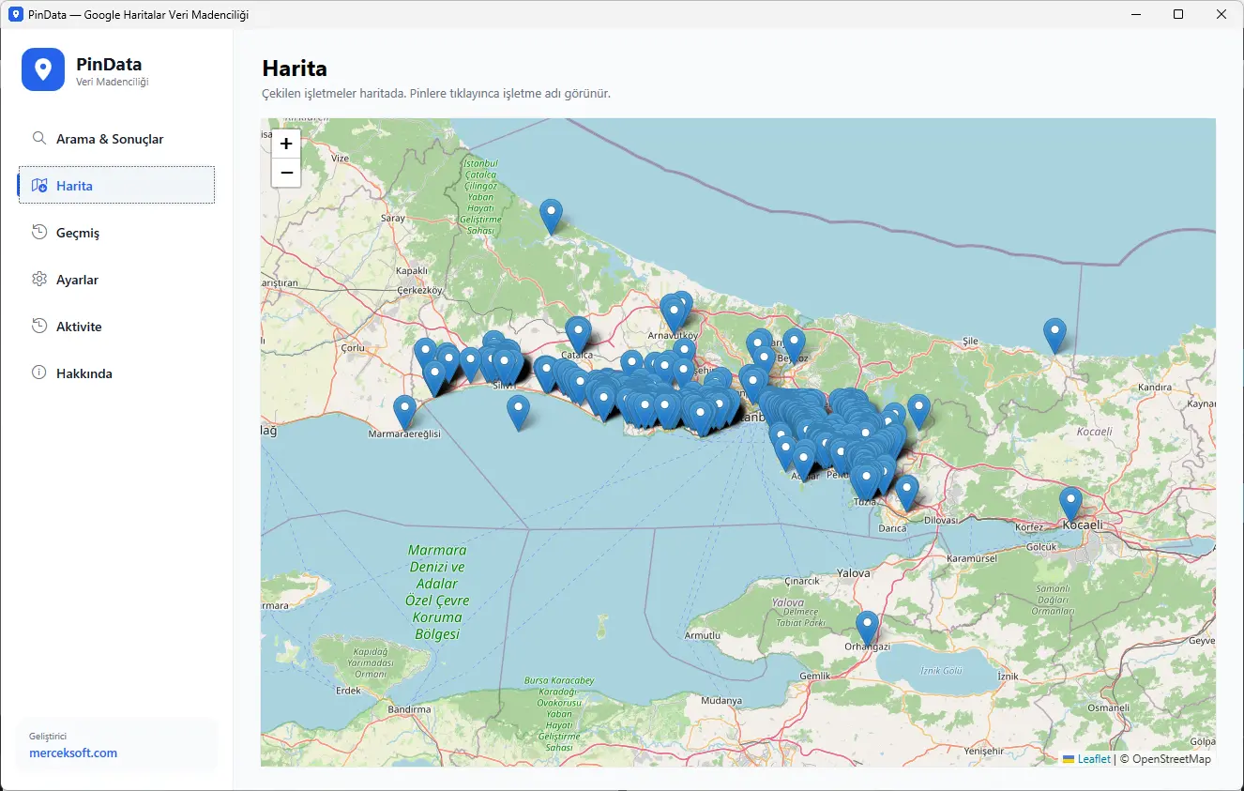1244x791 pixels.
Task: Click the map pin at Beykoz
Action: coord(795,346)
